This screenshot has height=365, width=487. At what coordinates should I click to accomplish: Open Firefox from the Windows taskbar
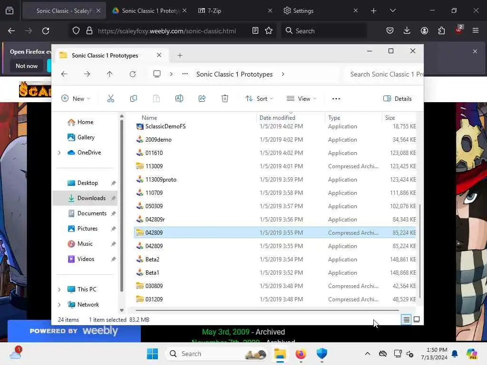pyautogui.click(x=301, y=354)
